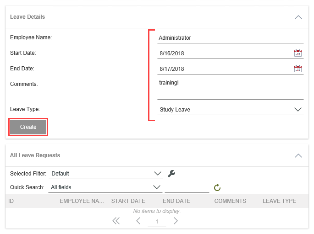Click the Comments label
Image resolution: width=314 pixels, height=234 pixels.
[x=24, y=84]
